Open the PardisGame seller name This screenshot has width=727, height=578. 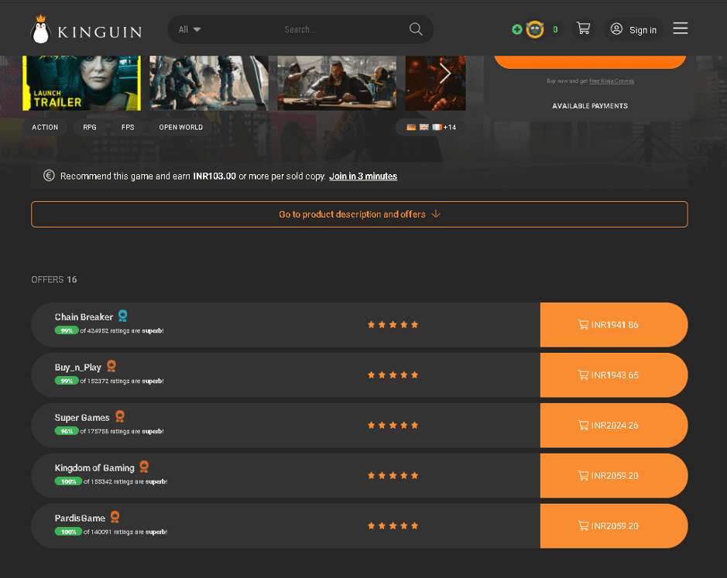click(x=80, y=518)
